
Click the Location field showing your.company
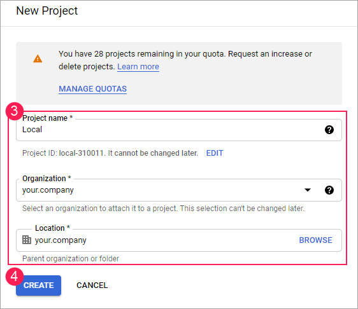click(179, 240)
